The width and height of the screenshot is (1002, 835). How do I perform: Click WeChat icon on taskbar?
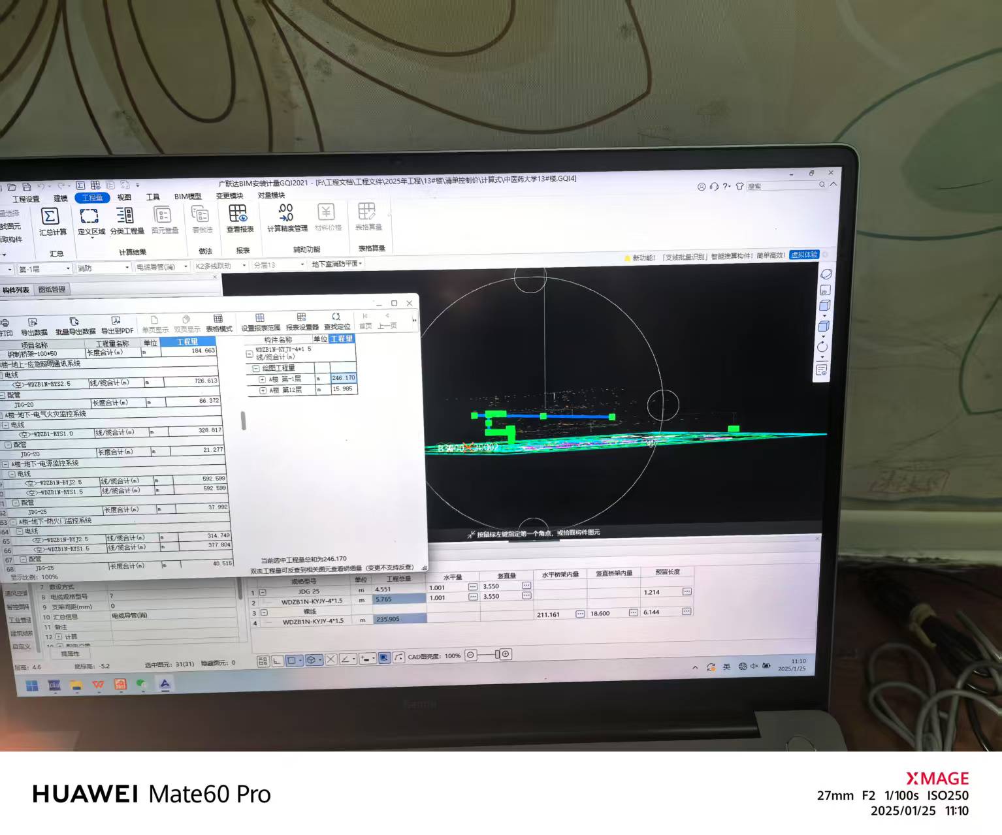[x=142, y=684]
